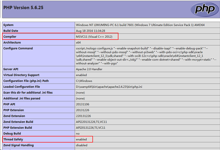Select the D:\wamp64 php.ini path value
This screenshot has height=150, width=220.
point(109,86)
